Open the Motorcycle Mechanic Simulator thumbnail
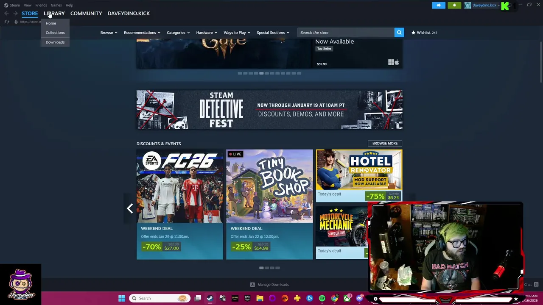The image size is (543, 305). (342, 226)
